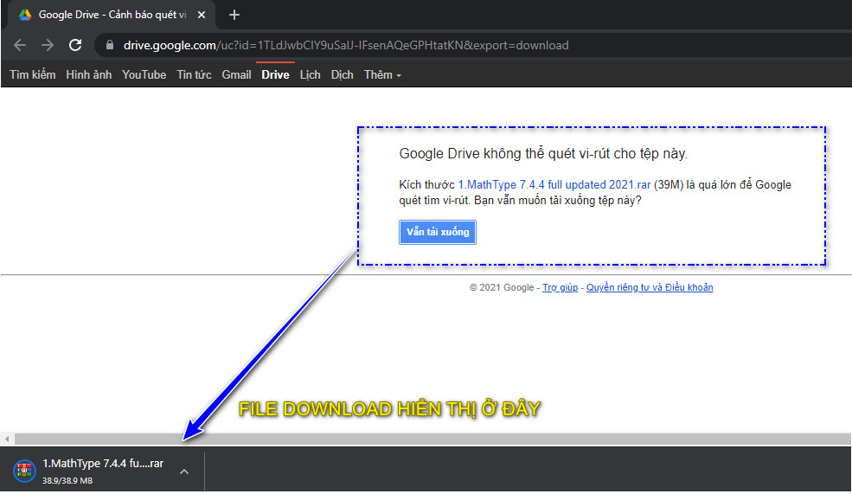Open a new tab with plus icon
This screenshot has width=852, height=494.
tap(234, 15)
